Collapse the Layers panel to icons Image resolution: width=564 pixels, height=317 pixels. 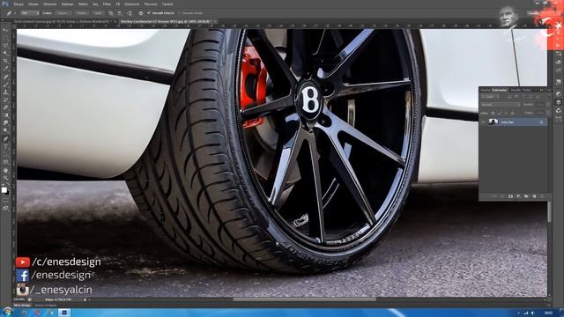(541, 90)
